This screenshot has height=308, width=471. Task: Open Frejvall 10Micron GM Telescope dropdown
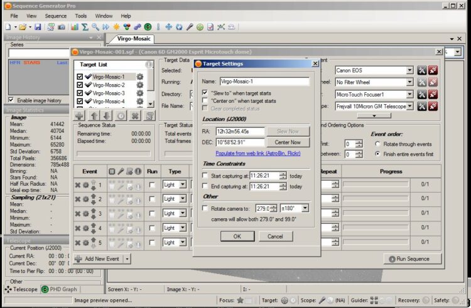[409, 106]
